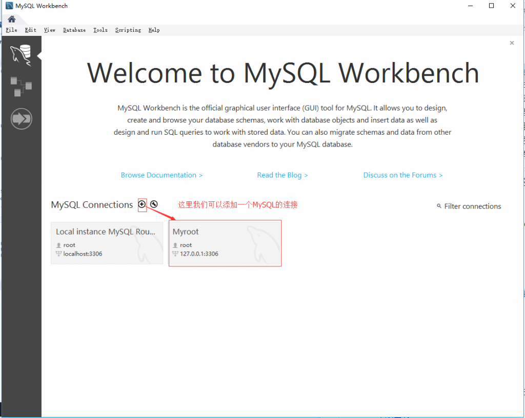The height and width of the screenshot is (418, 525).
Task: Click the home icon below the title bar
Action: tap(11, 18)
